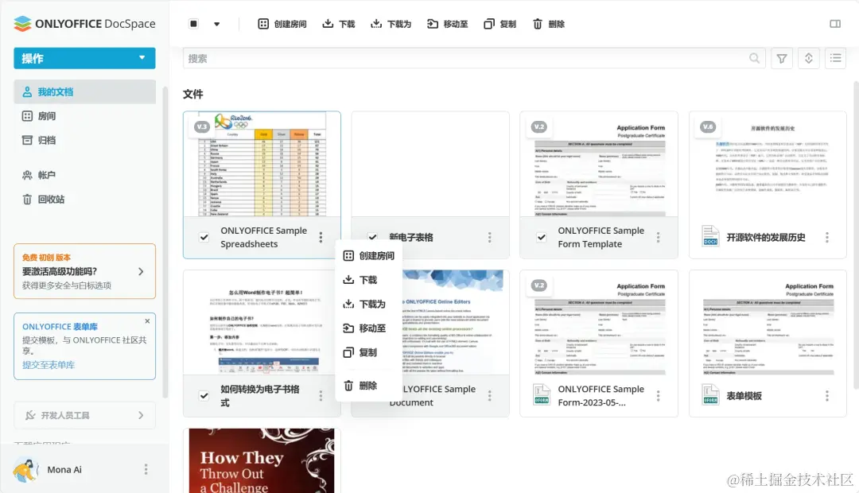
Task: Go to 我的文档 in sidebar
Action: (84, 91)
